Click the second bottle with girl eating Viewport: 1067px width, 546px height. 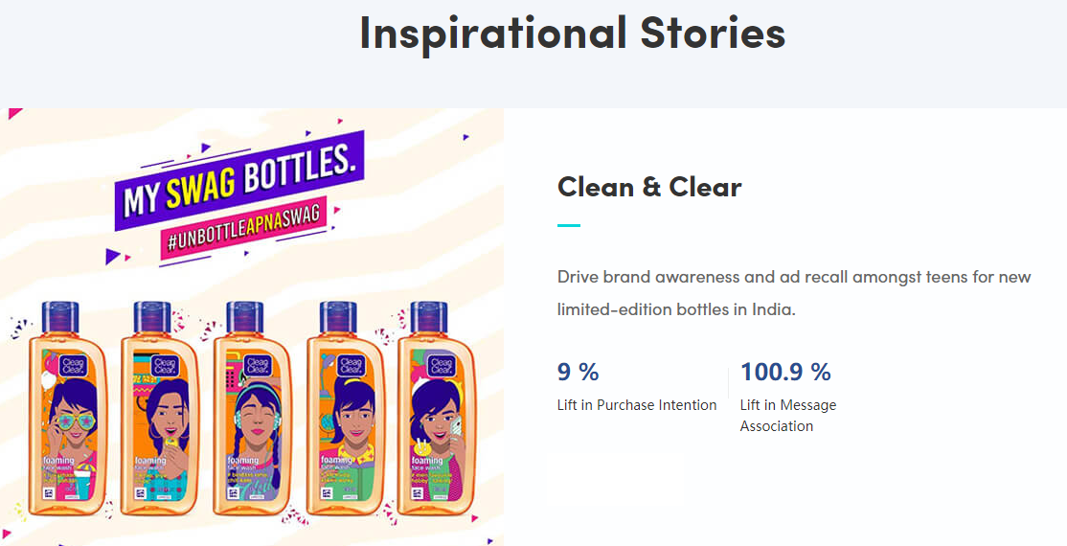click(160, 408)
